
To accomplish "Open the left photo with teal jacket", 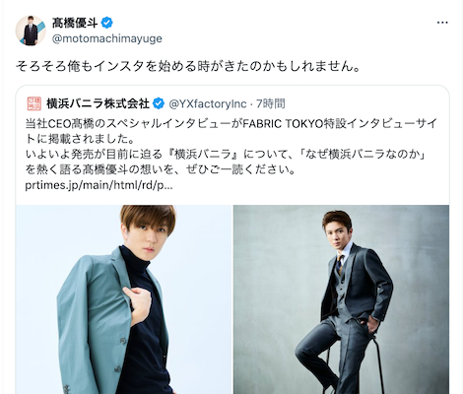I will click(123, 299).
